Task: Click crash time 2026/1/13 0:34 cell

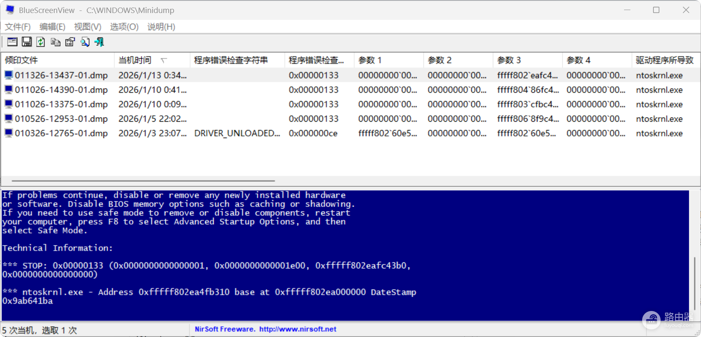Action: [153, 75]
